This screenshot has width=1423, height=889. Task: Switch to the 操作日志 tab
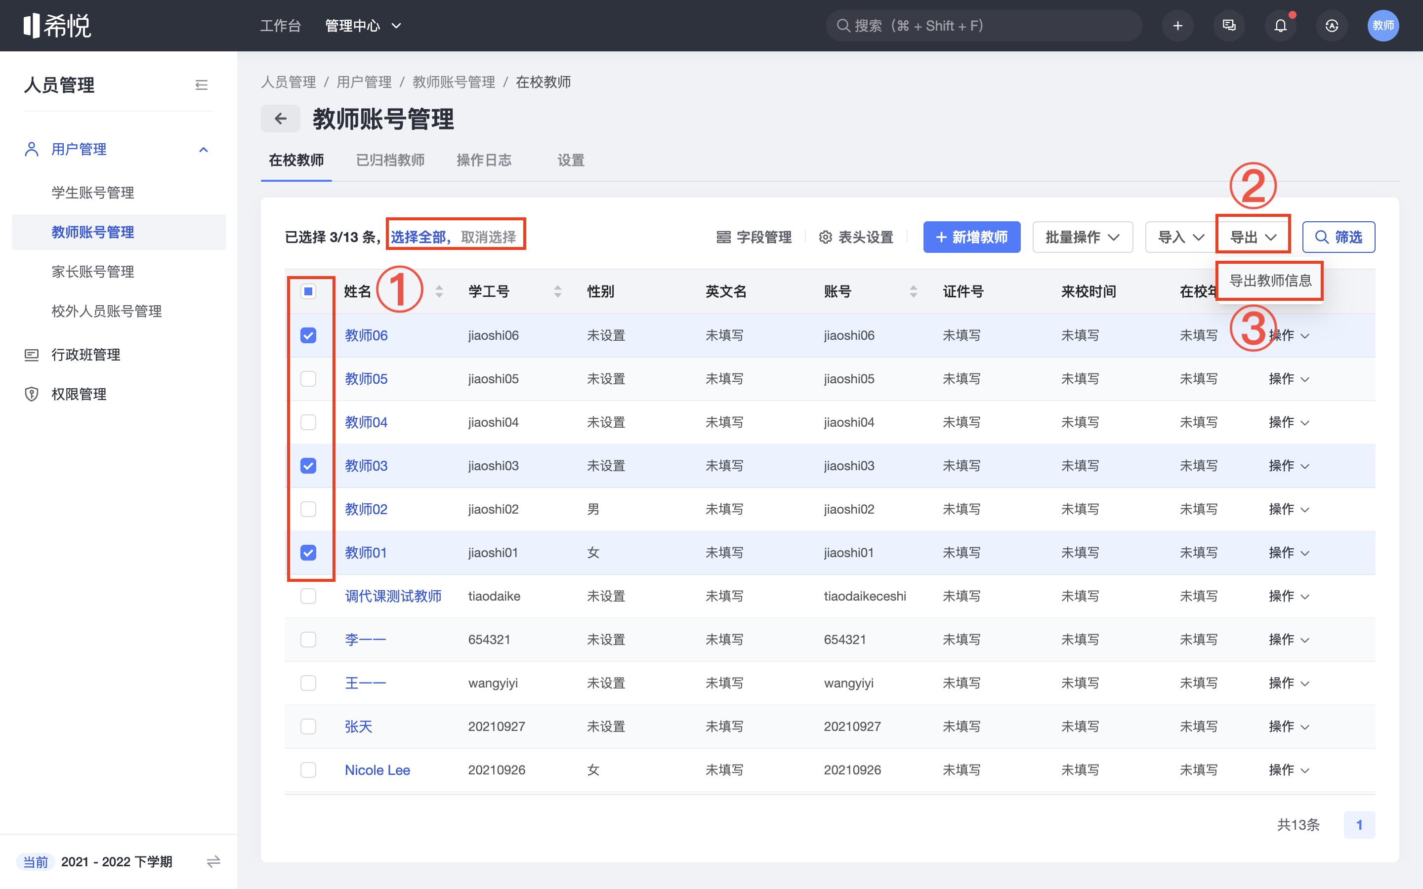(x=484, y=160)
